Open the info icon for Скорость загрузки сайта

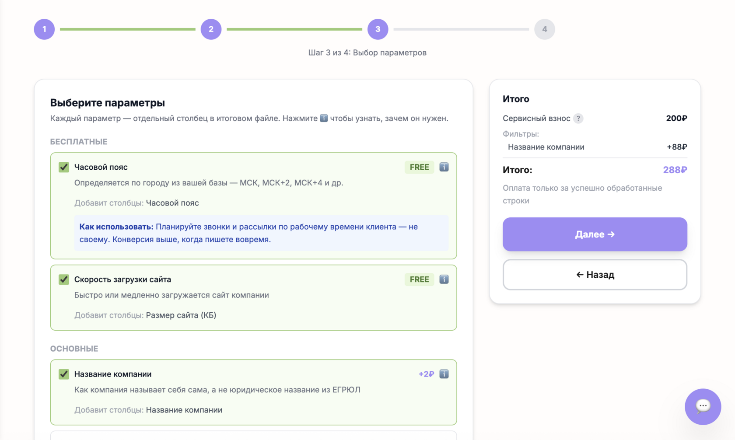pos(444,279)
